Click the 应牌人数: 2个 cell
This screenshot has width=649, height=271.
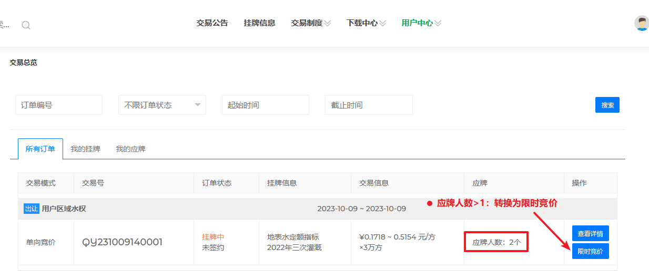[x=496, y=242]
